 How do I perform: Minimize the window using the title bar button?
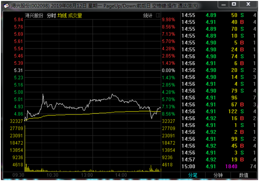click(223, 5)
